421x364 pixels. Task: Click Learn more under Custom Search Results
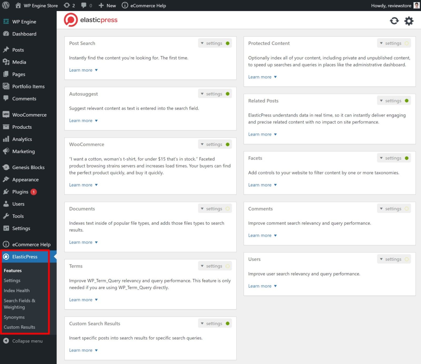83,350
